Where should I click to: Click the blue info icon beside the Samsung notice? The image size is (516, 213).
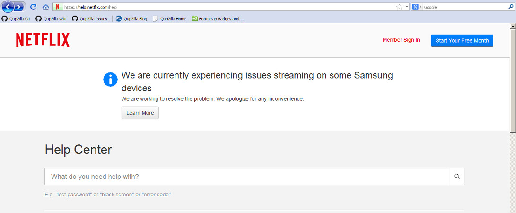pos(110,80)
